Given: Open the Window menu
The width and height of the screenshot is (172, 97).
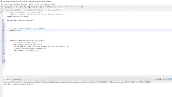Looking at the screenshot, I should click(47, 4).
